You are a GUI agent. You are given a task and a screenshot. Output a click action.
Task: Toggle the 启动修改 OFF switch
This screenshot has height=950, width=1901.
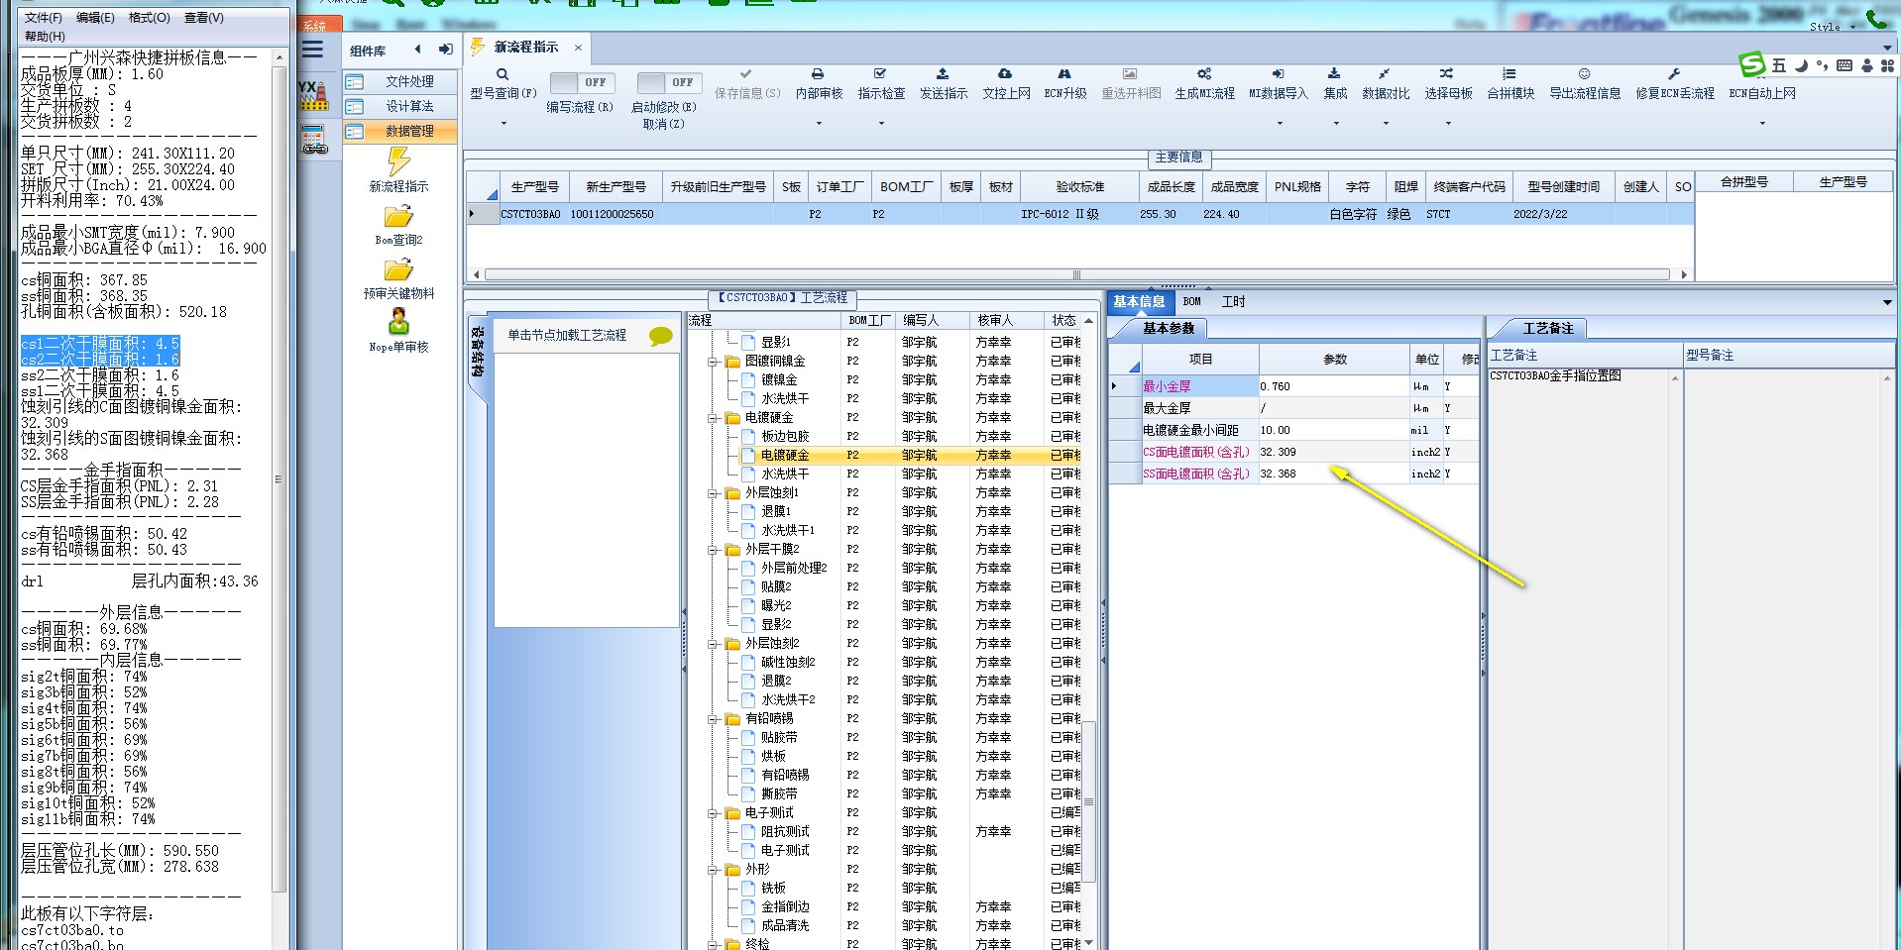669,83
